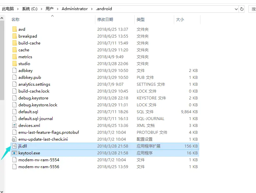Click the file name default.sql
The height and width of the screenshot is (193, 256).
(28, 112)
